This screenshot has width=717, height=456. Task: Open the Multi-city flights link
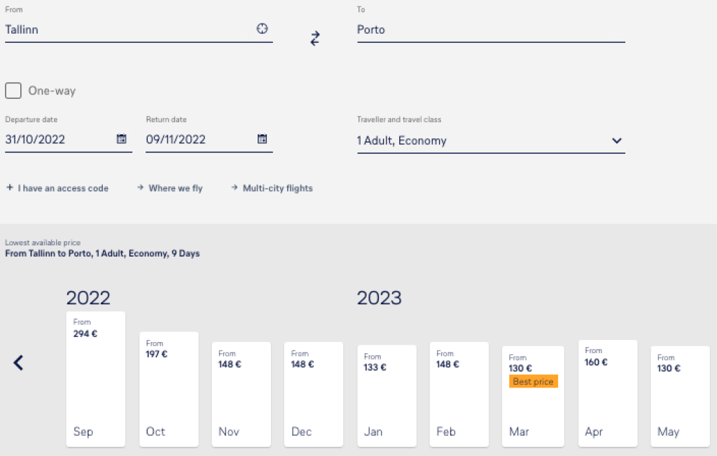coord(277,188)
